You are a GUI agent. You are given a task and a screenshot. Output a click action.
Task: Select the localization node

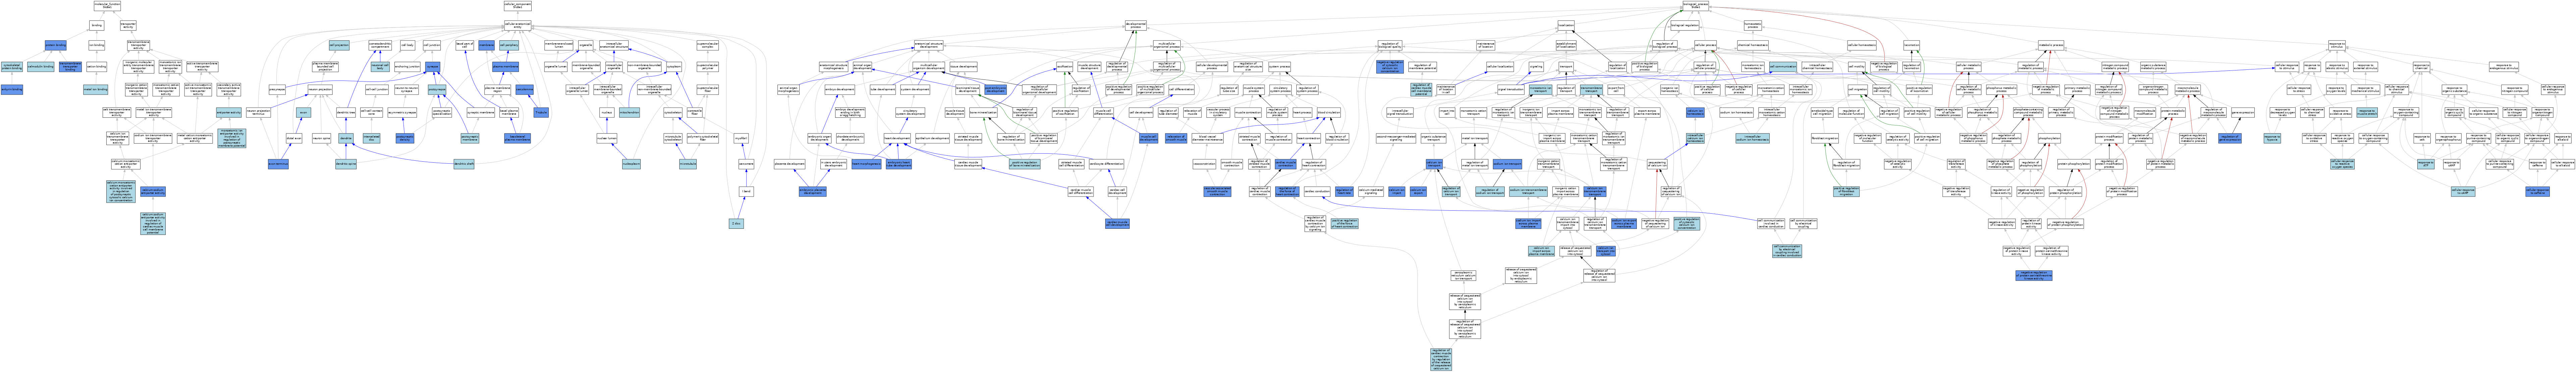[x=1566, y=25]
